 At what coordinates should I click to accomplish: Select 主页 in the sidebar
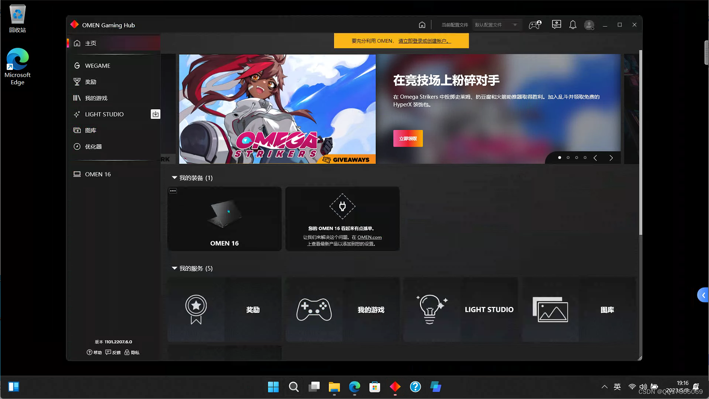pyautogui.click(x=114, y=43)
